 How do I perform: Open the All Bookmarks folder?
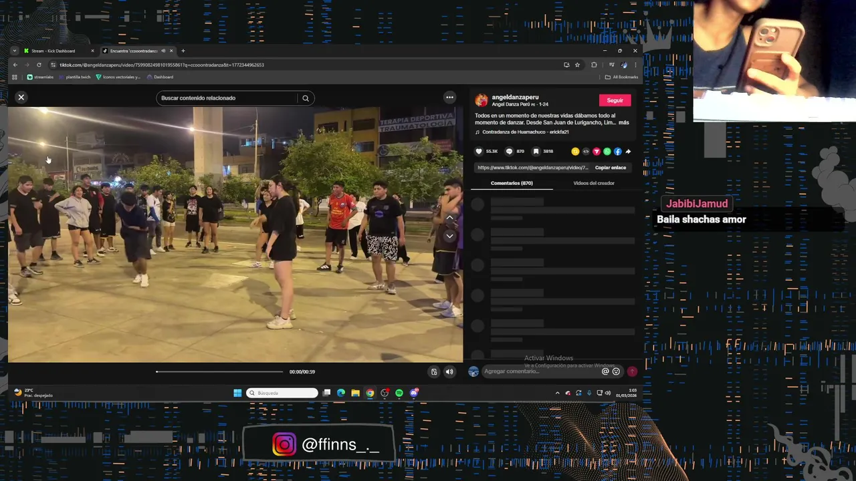coord(621,77)
